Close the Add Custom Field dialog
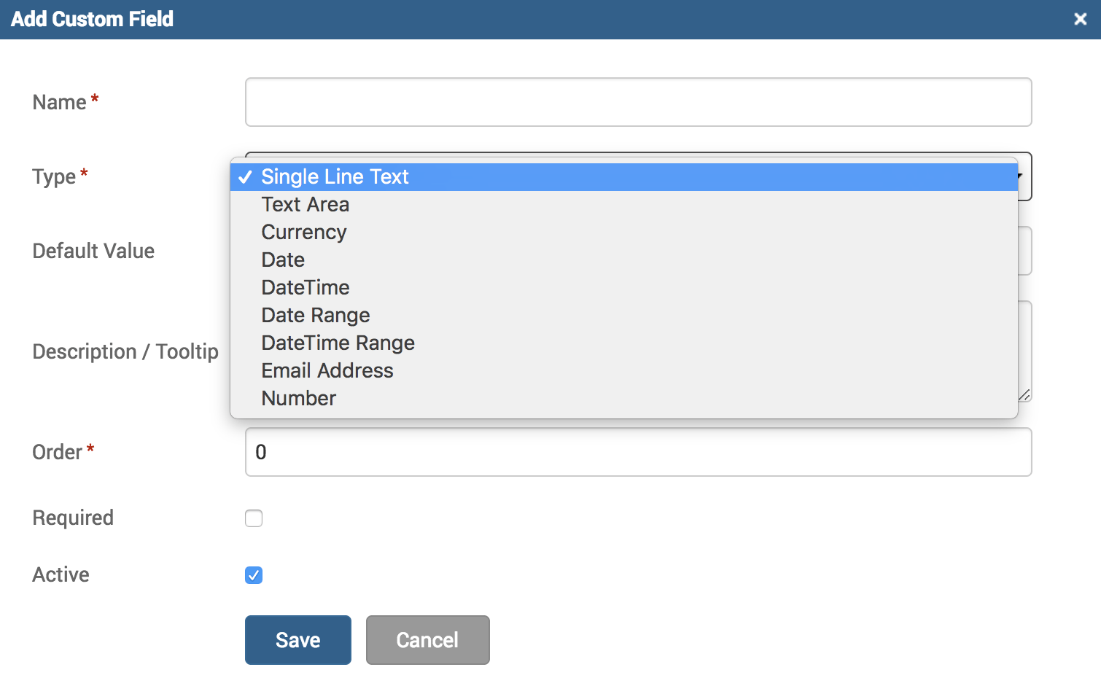 coord(1080,19)
